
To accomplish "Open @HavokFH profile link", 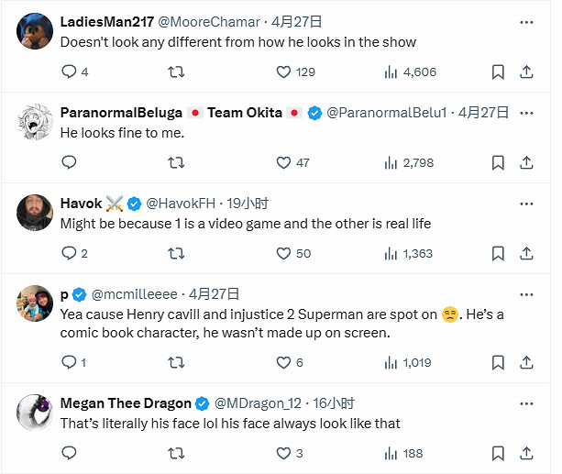I will point(182,203).
